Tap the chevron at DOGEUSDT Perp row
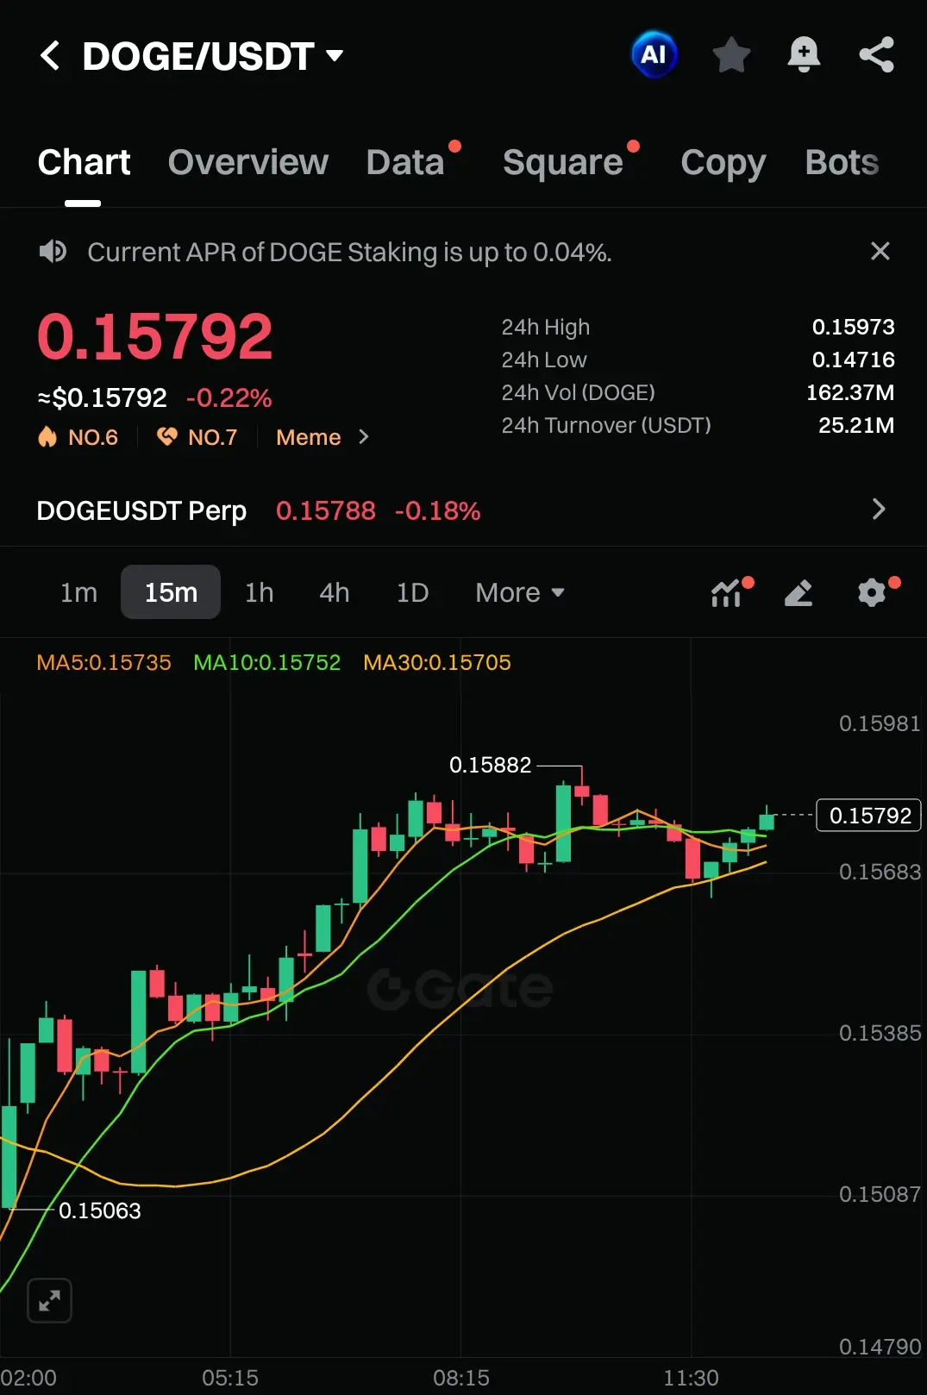The height and width of the screenshot is (1395, 927). (879, 509)
